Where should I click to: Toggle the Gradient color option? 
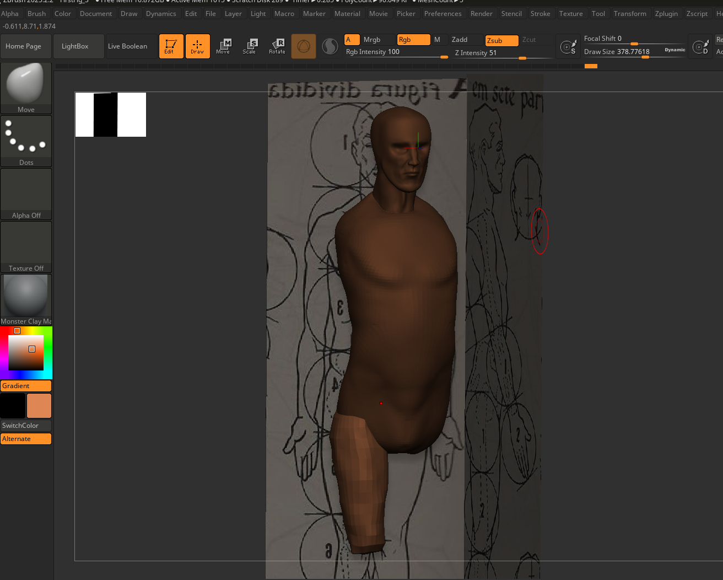26,386
